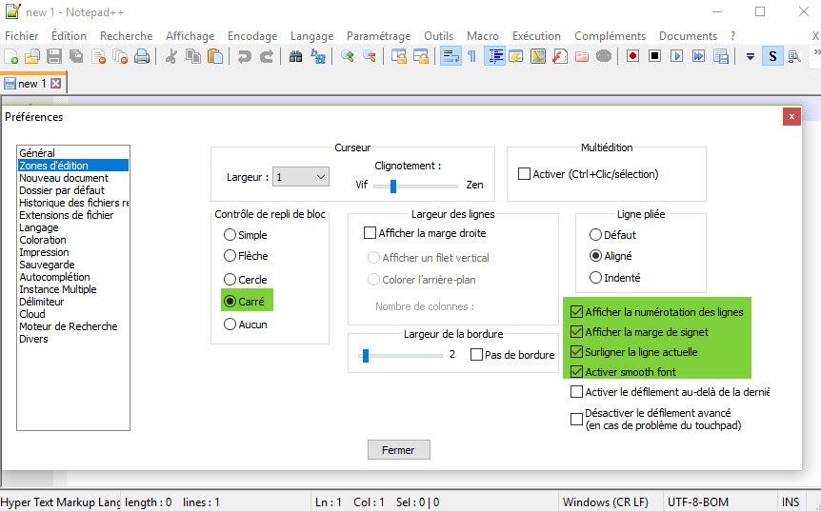The height and width of the screenshot is (511, 821).
Task: Click the Zoom In magnifier icon
Action: (347, 56)
